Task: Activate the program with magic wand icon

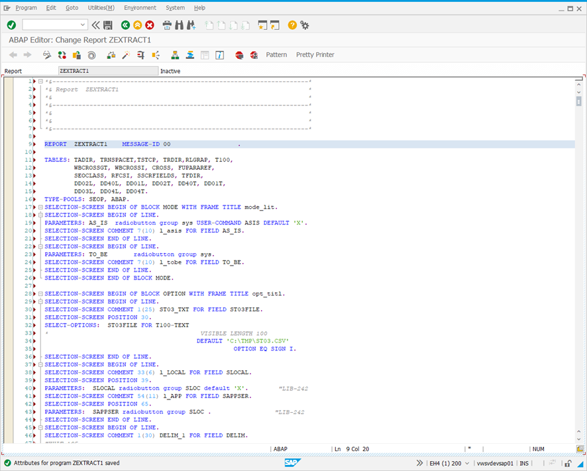Action: point(126,55)
